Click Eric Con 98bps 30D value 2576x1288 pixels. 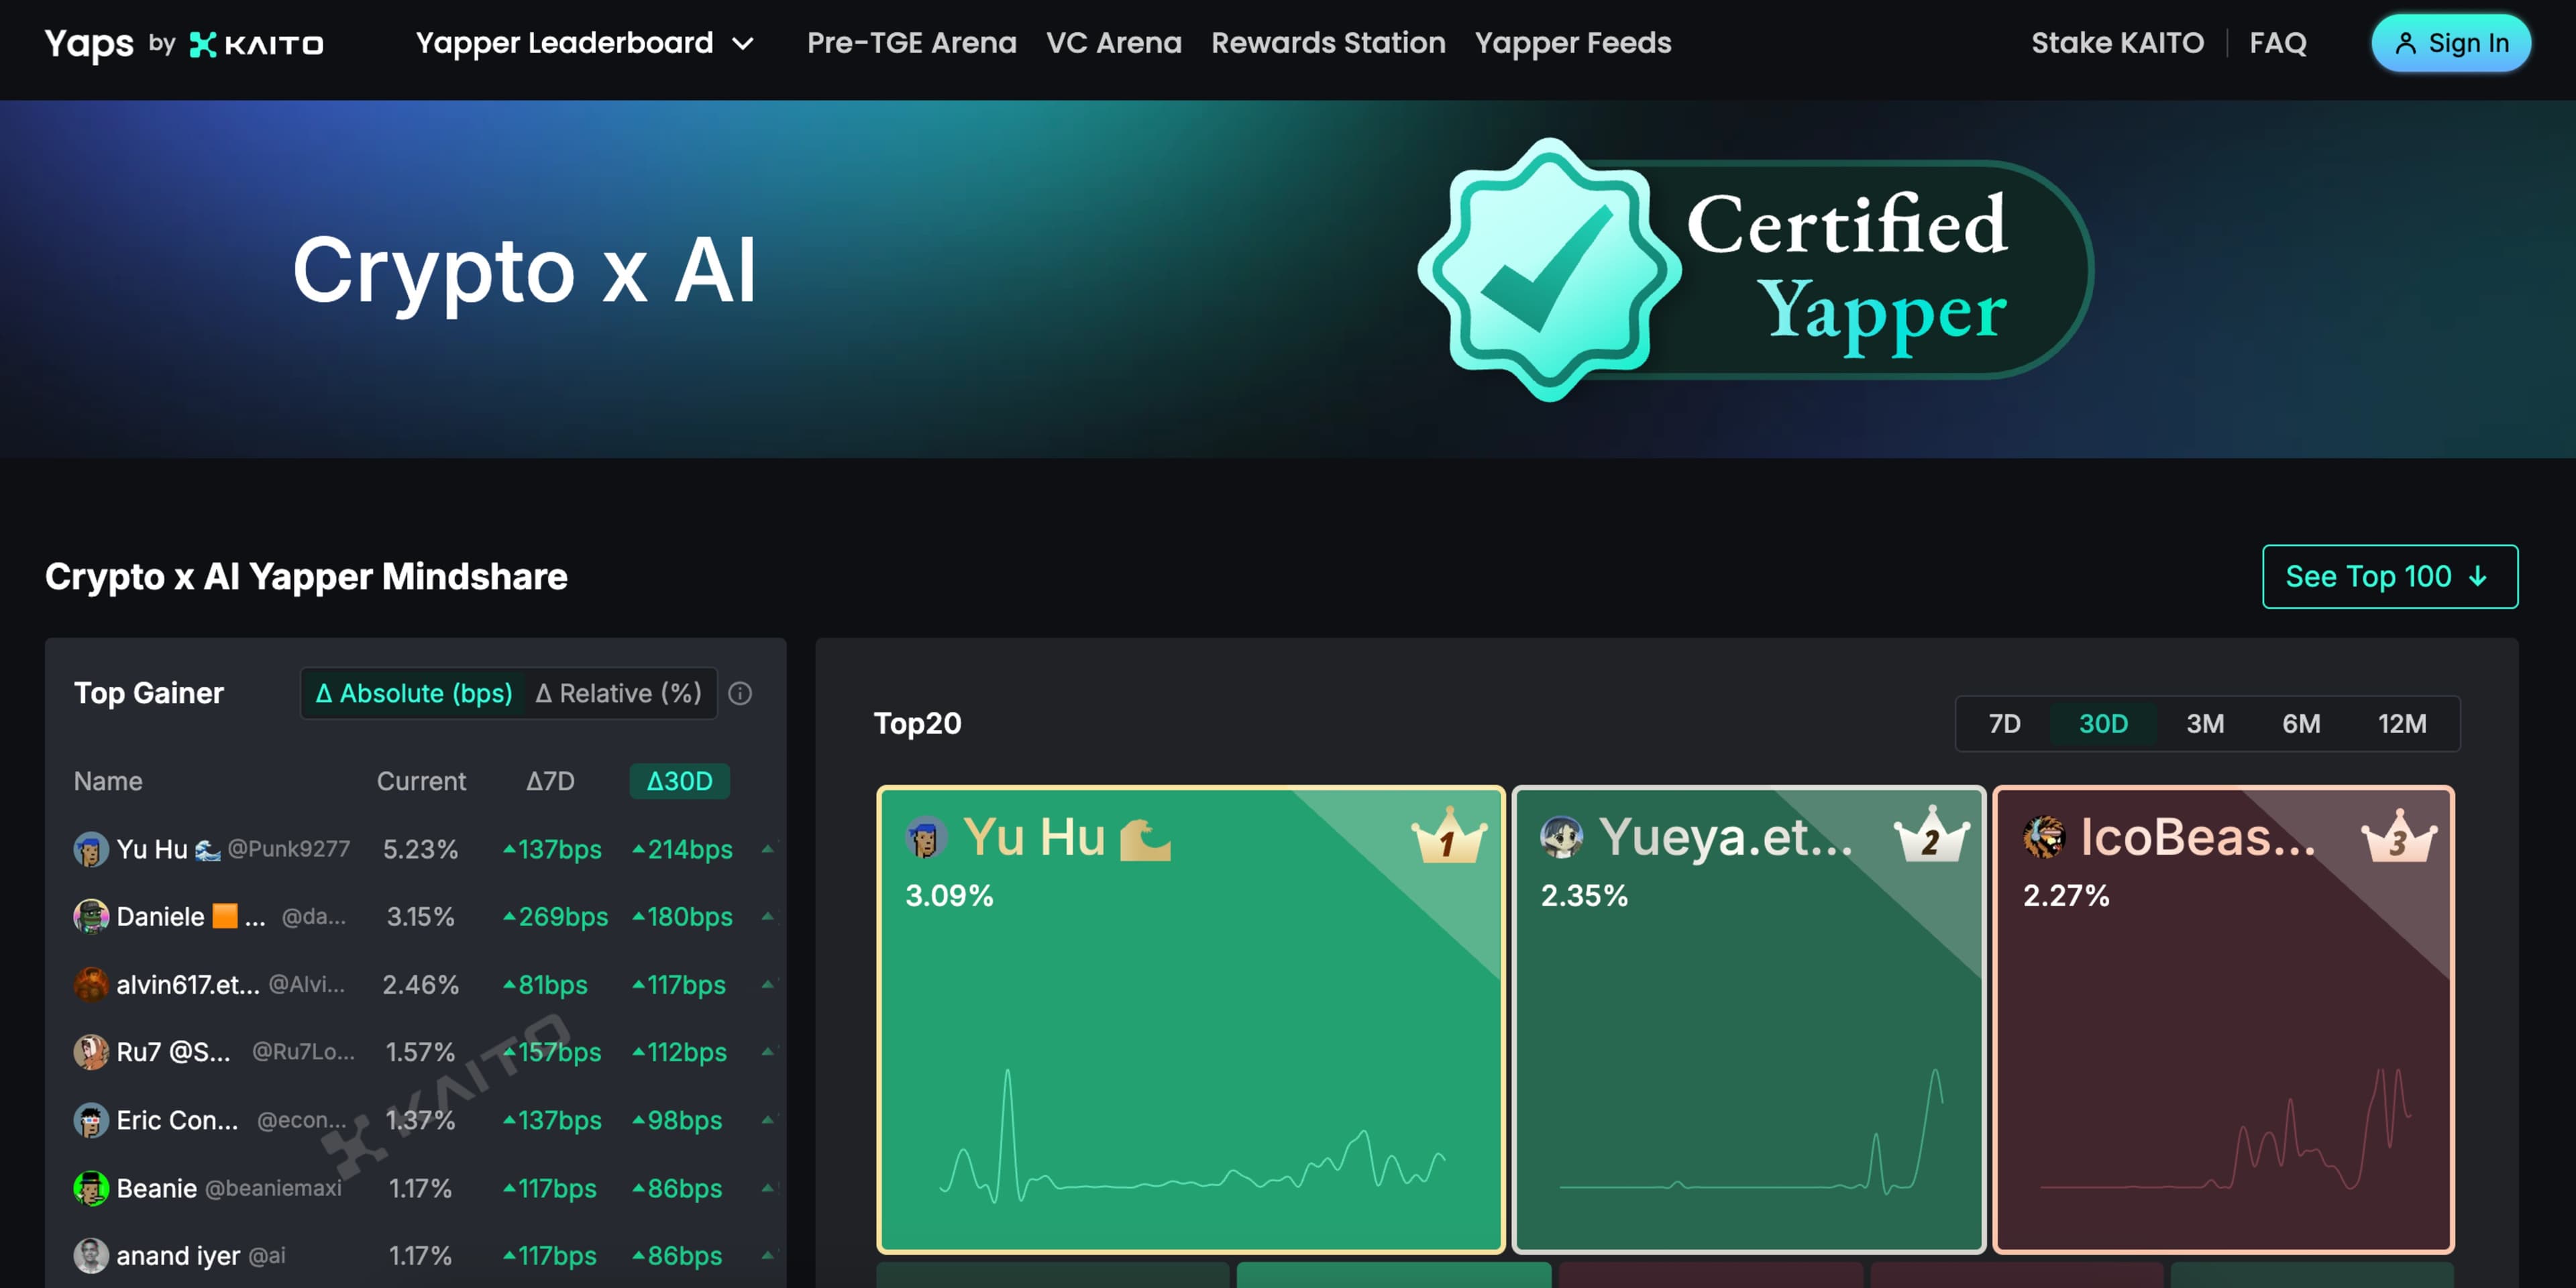[x=677, y=1120]
